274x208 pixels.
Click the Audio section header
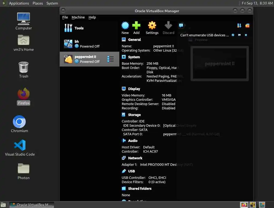point(133,141)
